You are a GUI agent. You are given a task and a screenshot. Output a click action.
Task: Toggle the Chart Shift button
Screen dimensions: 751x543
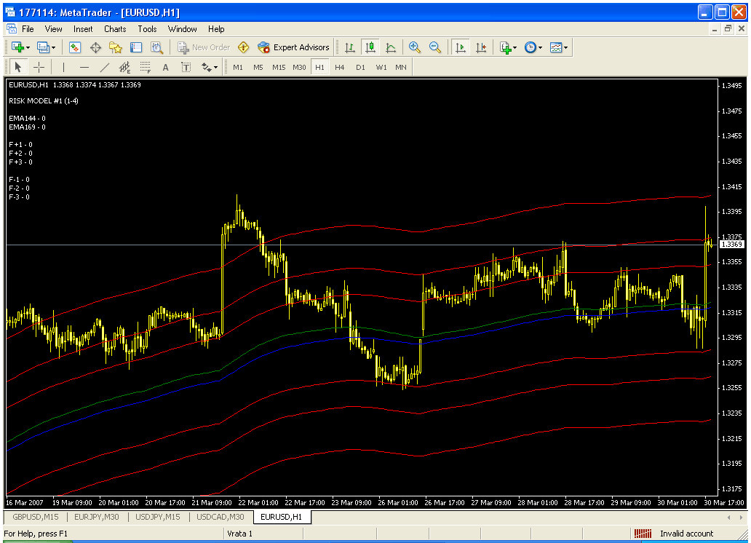(x=480, y=47)
